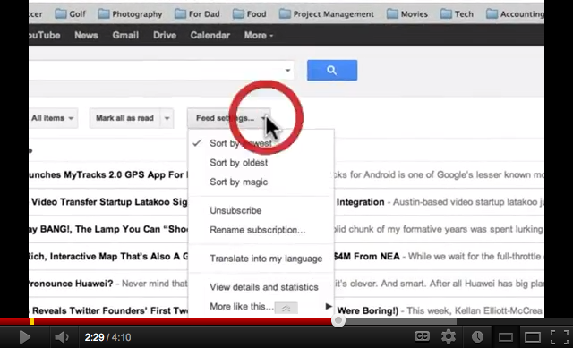Choose Rename subscription menu entry
573x348 pixels.
click(261, 230)
